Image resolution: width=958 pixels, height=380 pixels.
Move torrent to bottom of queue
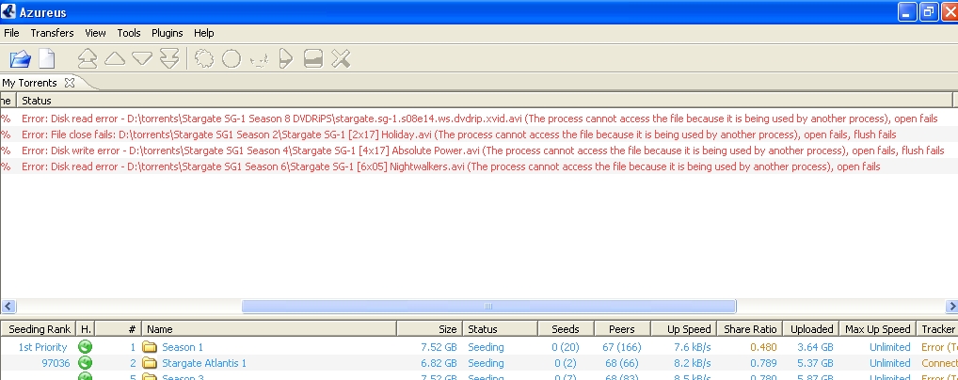169,58
